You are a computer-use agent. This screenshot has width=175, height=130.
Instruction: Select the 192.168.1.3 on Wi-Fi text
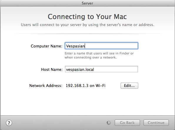point(86,86)
